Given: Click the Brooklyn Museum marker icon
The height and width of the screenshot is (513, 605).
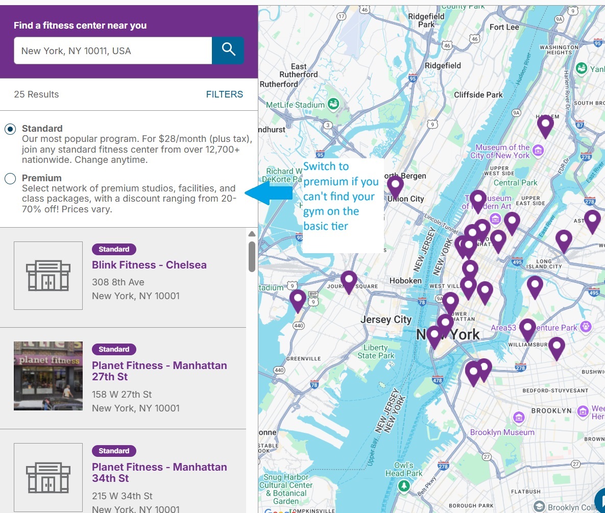Looking at the screenshot, I should 519,417.
